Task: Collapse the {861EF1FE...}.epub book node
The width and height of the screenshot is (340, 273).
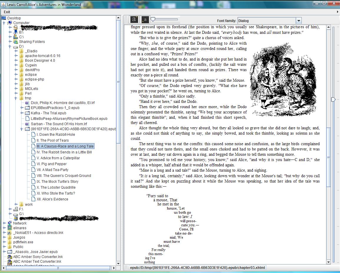Action: pos(22,129)
